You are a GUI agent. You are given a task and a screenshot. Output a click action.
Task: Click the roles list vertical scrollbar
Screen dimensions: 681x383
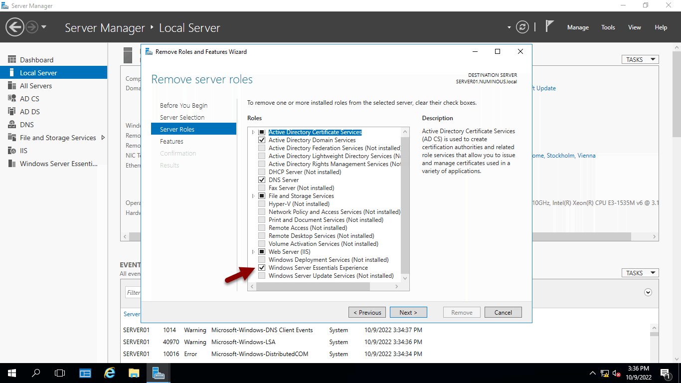(x=405, y=204)
